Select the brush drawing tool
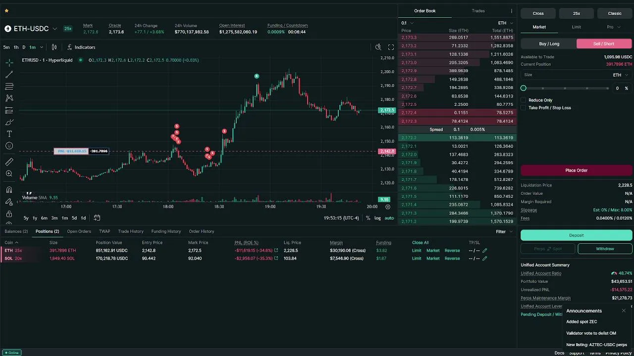Image resolution: width=634 pixels, height=356 pixels. pos(9,122)
